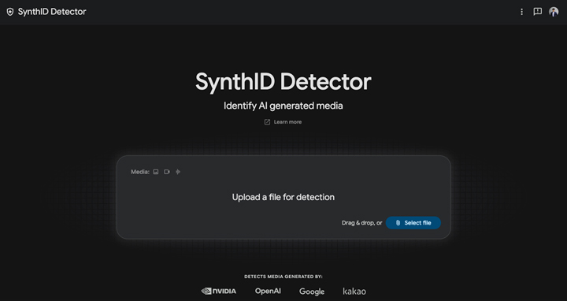Image resolution: width=567 pixels, height=301 pixels.
Task: Click the Identify AI generated media subtitle
Action: pyautogui.click(x=283, y=106)
